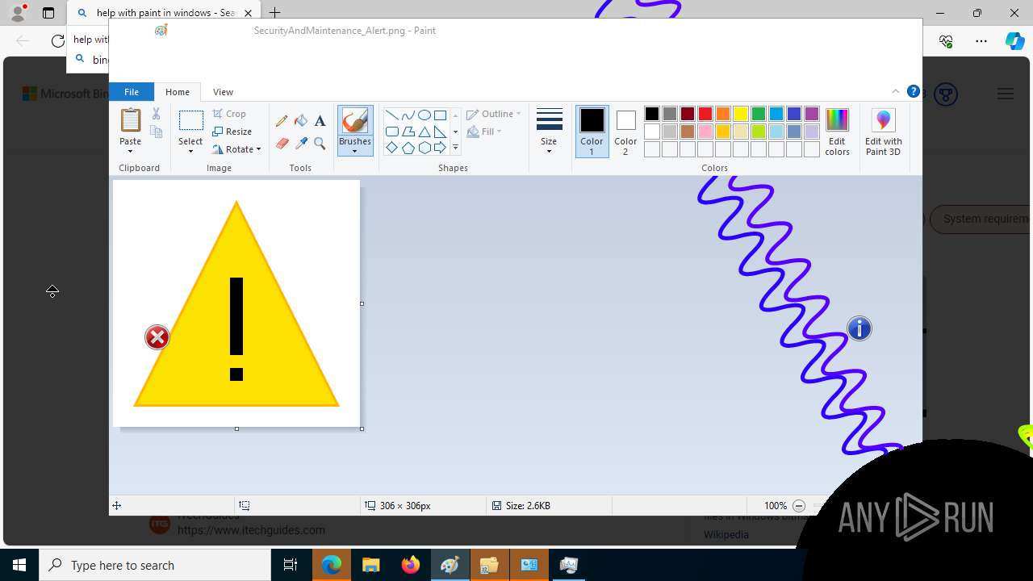The height and width of the screenshot is (581, 1033).
Task: Open the Edit colors dialog
Action: (837, 132)
